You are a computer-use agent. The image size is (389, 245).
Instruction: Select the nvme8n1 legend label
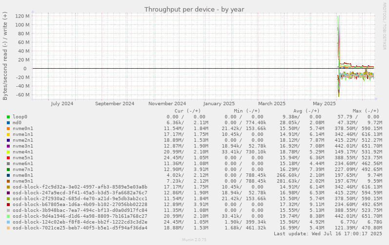tap(23, 175)
